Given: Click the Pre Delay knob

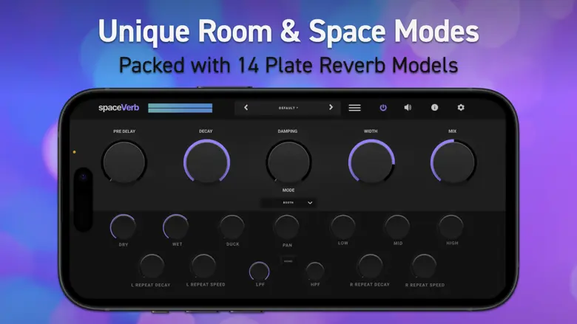Looking at the screenshot, I should 124,162.
